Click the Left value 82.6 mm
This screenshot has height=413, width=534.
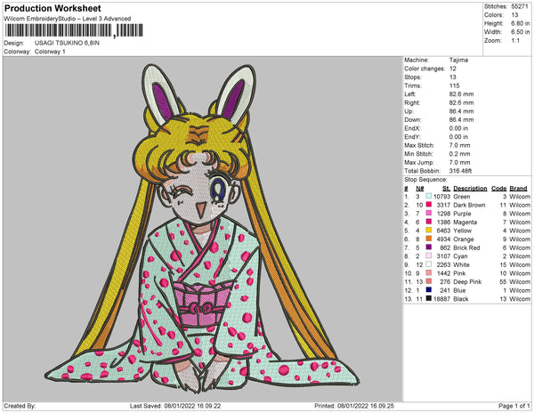(x=461, y=94)
